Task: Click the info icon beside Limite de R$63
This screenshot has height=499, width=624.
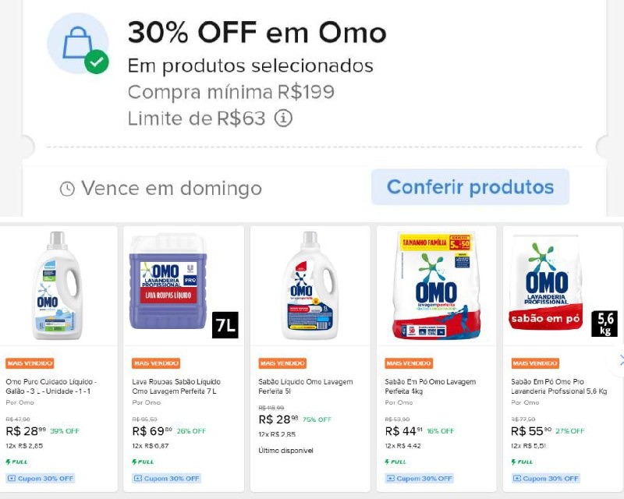Action: pos(283,119)
